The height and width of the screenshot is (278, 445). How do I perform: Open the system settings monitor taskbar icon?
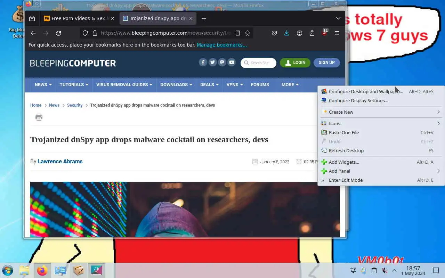[x=60, y=270]
